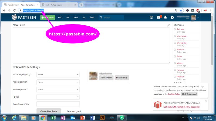
Task: Click Edit Settings button
Action: [x=122, y=77]
